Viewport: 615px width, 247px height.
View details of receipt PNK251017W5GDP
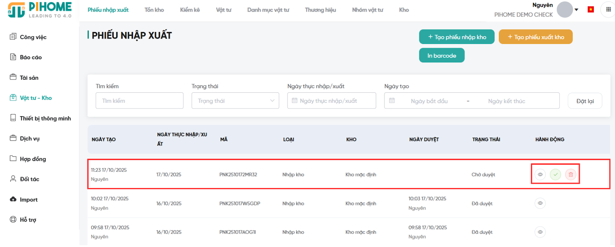coord(540,203)
